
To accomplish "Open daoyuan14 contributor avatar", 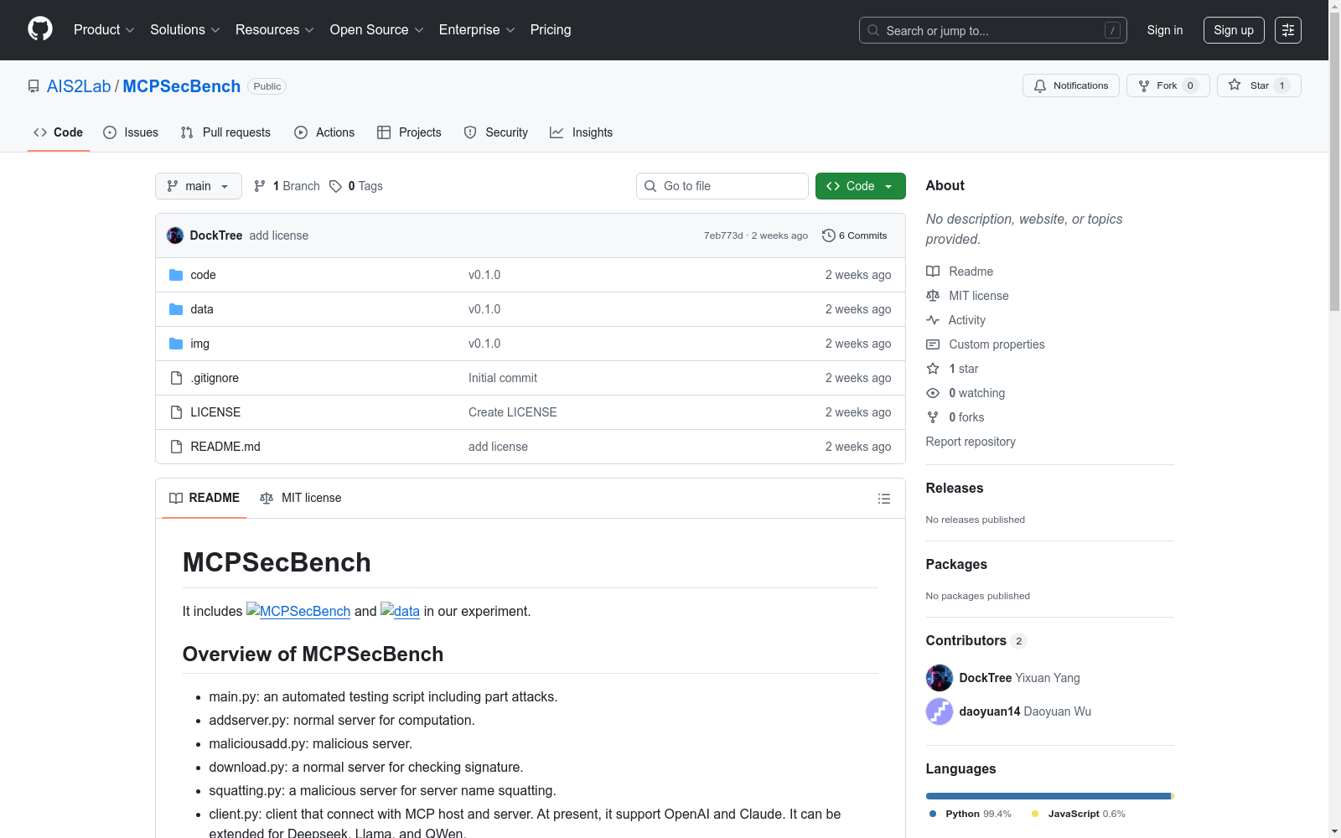I will coord(940,711).
